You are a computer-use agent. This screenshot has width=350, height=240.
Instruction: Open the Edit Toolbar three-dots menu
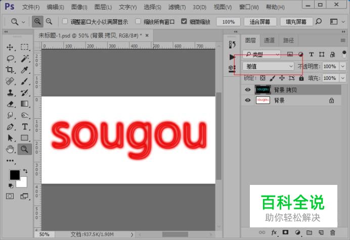point(10,161)
